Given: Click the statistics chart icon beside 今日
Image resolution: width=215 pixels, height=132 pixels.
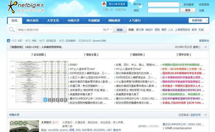Looking at the screenshot, I should coord(8,41).
